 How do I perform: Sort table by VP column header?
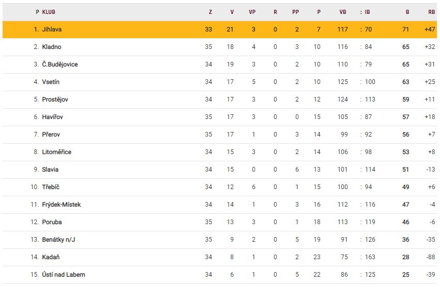pyautogui.click(x=252, y=11)
